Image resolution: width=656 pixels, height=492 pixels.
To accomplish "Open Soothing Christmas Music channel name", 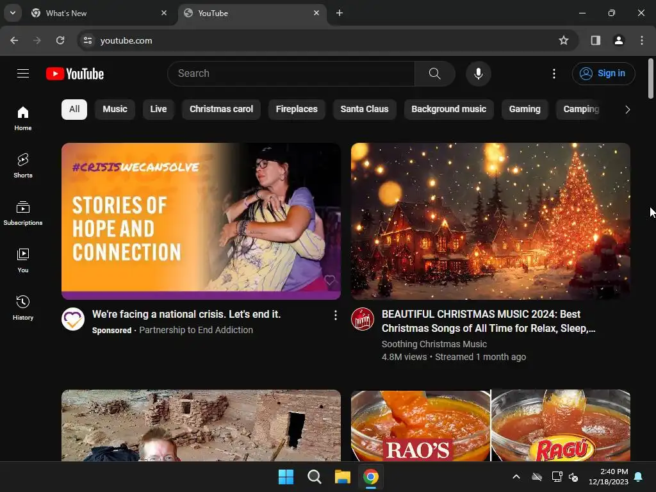I will [x=434, y=344].
